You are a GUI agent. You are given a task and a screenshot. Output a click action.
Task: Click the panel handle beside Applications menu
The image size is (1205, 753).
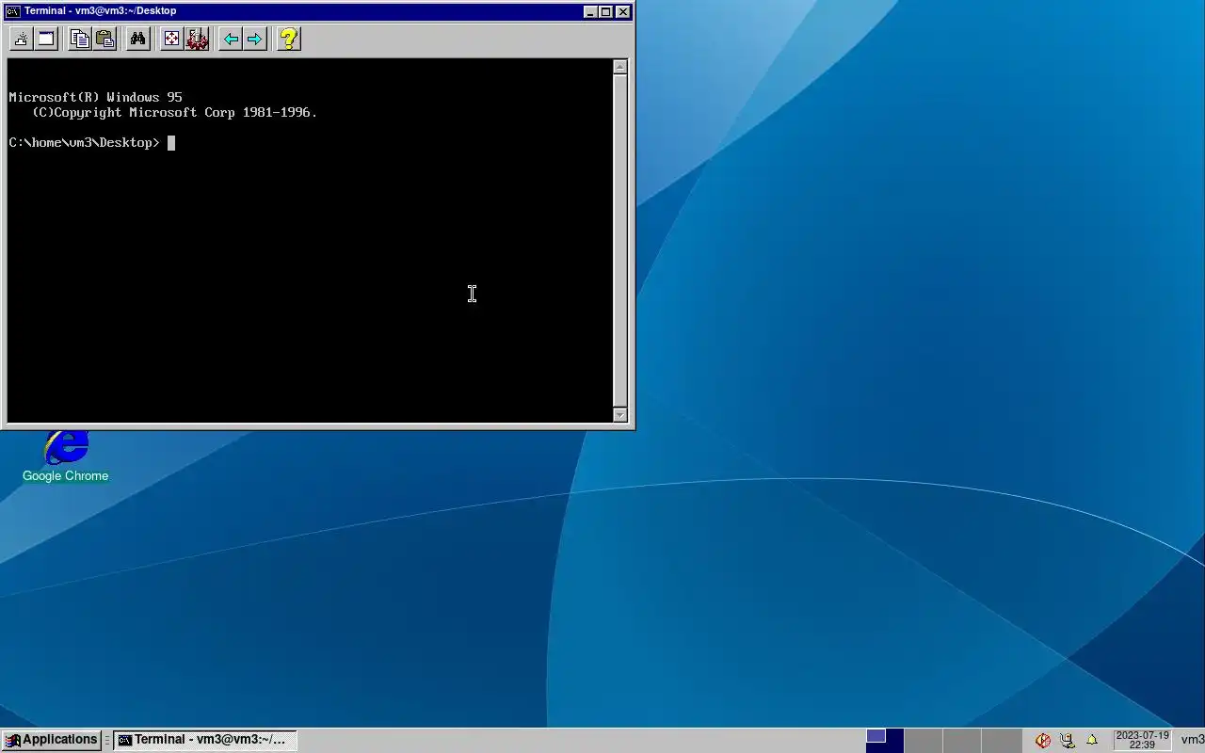(x=107, y=740)
